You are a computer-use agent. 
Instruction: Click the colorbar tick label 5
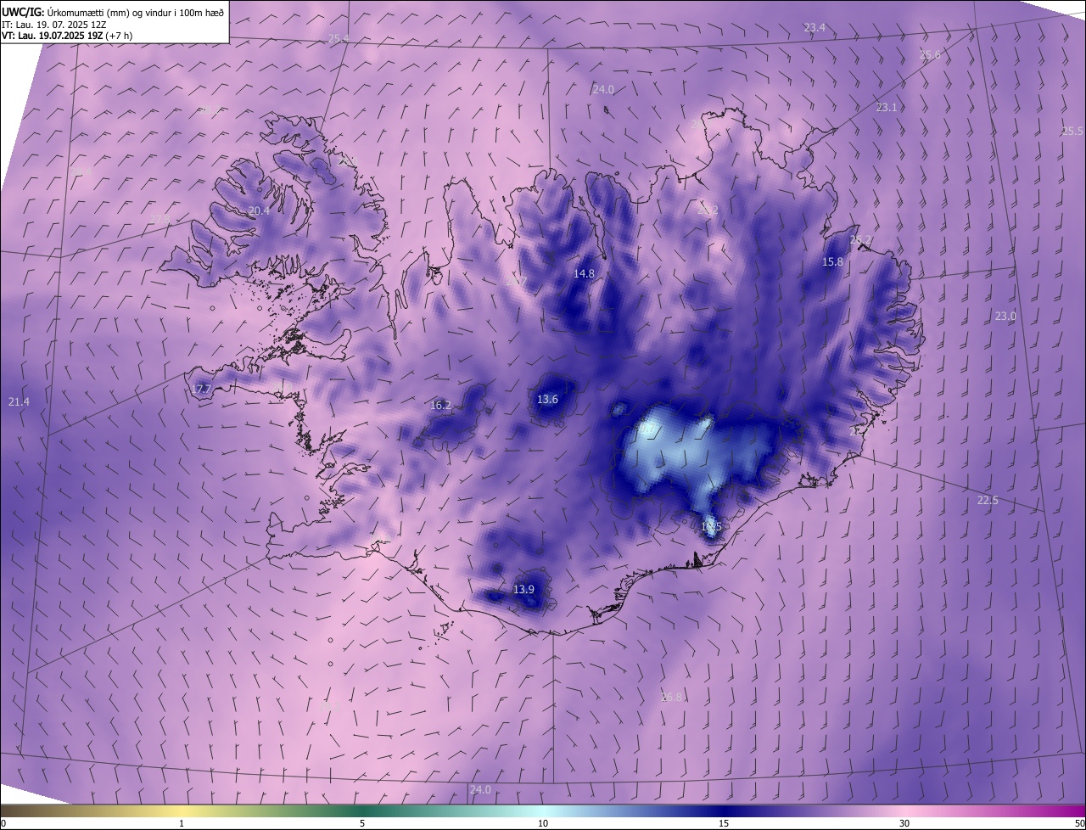[x=362, y=823]
